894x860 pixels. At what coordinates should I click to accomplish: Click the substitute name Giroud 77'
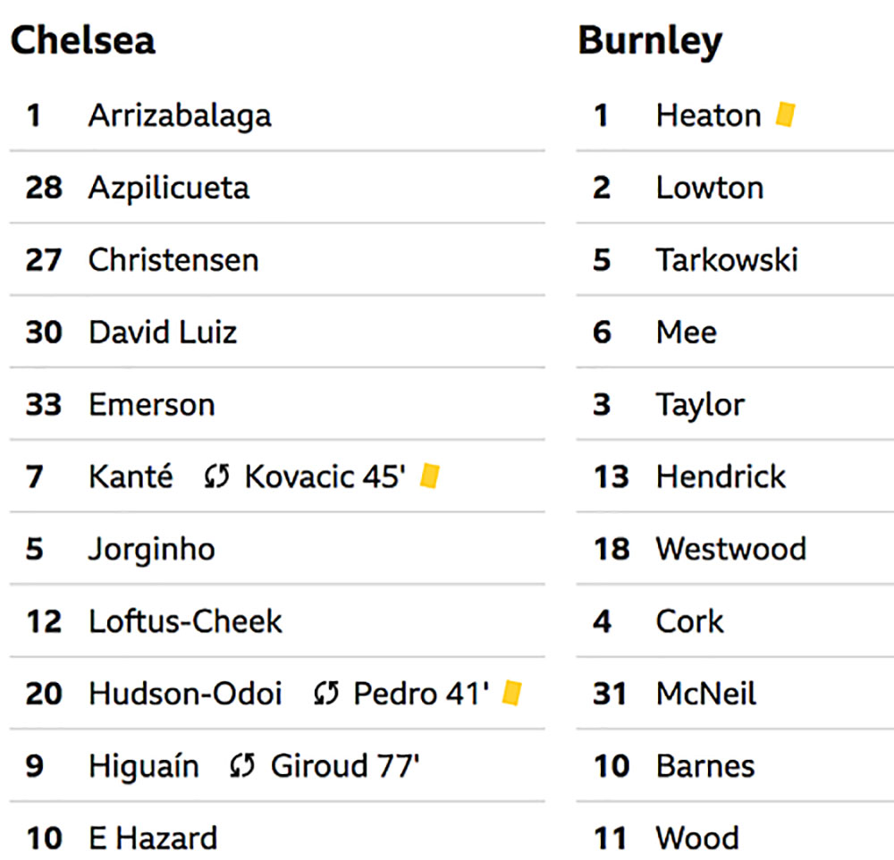click(345, 765)
